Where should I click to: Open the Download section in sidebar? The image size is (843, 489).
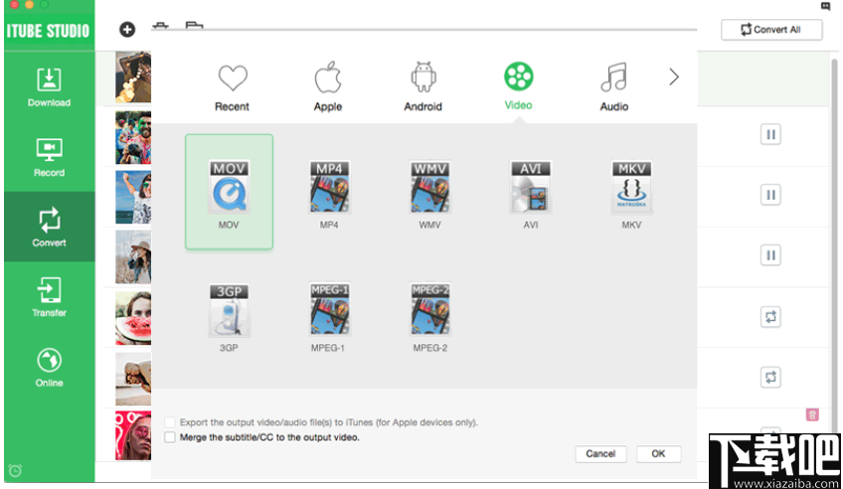pyautogui.click(x=49, y=87)
